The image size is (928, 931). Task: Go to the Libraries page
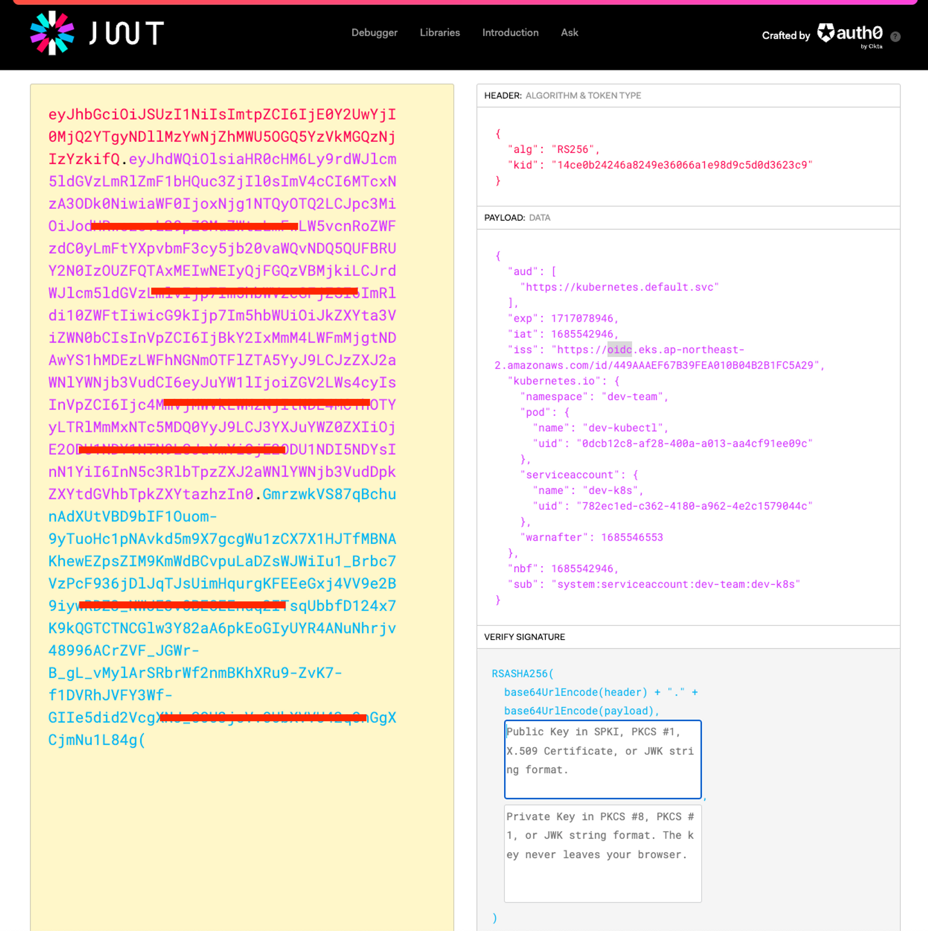coord(439,33)
